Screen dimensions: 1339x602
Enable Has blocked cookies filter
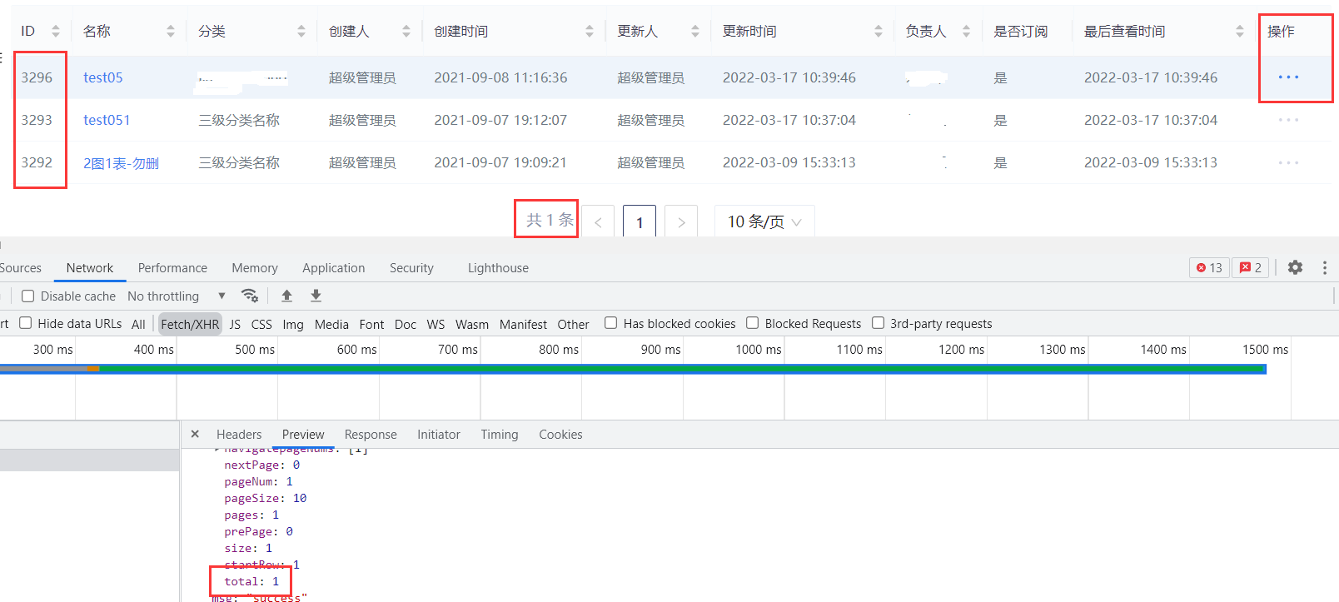click(610, 323)
